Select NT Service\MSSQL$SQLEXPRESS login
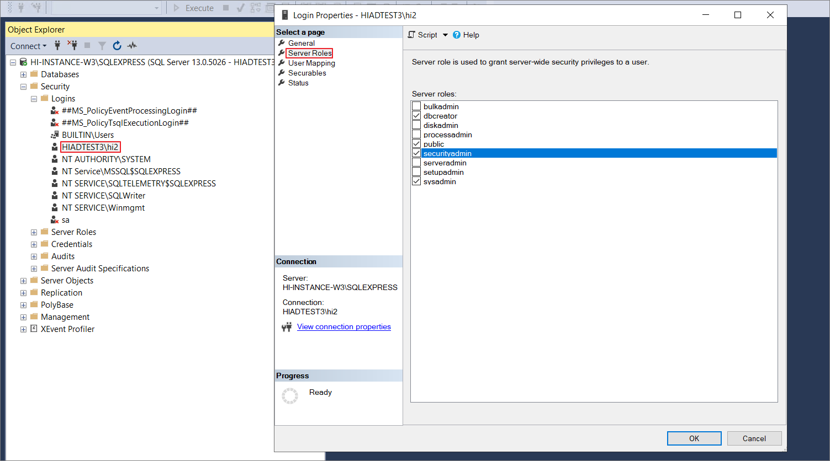 click(x=121, y=171)
